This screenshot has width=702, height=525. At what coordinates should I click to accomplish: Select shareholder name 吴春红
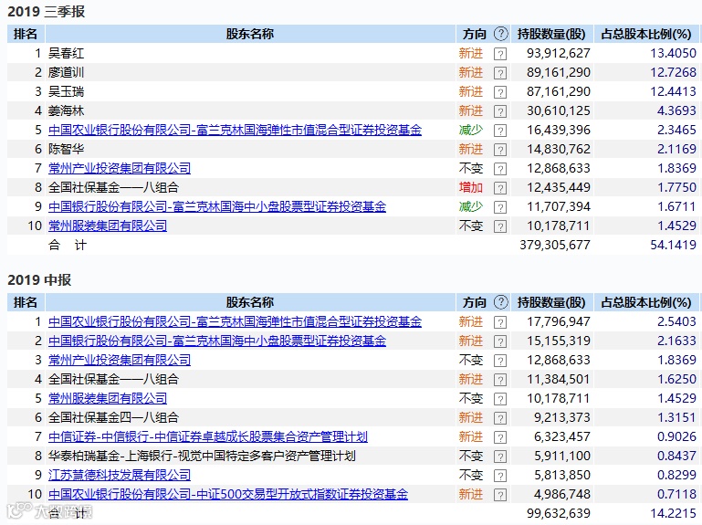click(x=67, y=53)
